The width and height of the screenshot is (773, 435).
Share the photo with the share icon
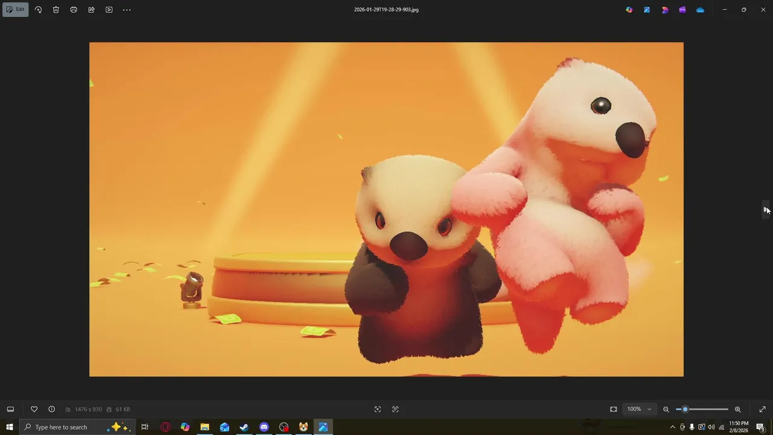tap(91, 10)
